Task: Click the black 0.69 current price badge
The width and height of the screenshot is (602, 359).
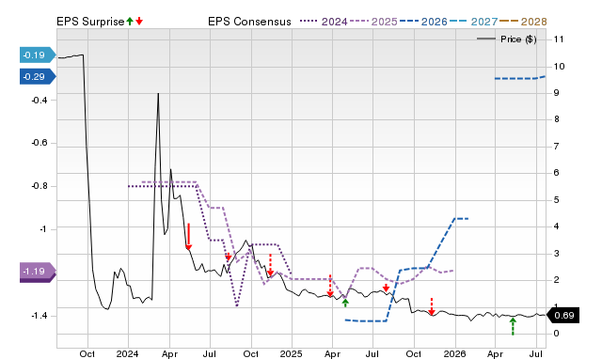Action: [562, 316]
